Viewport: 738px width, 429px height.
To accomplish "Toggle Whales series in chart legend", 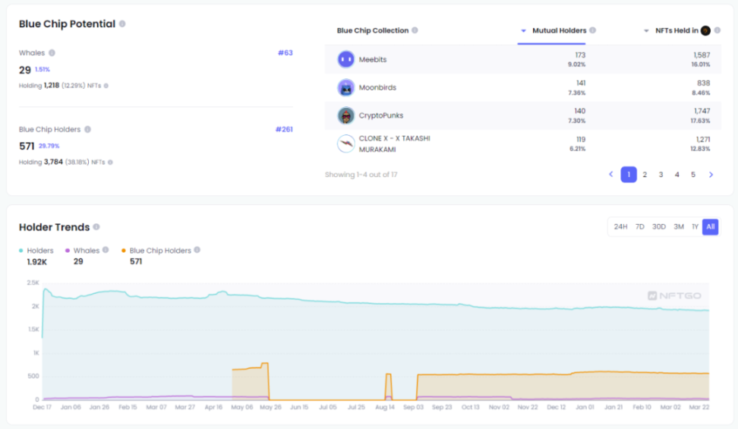I will click(82, 251).
